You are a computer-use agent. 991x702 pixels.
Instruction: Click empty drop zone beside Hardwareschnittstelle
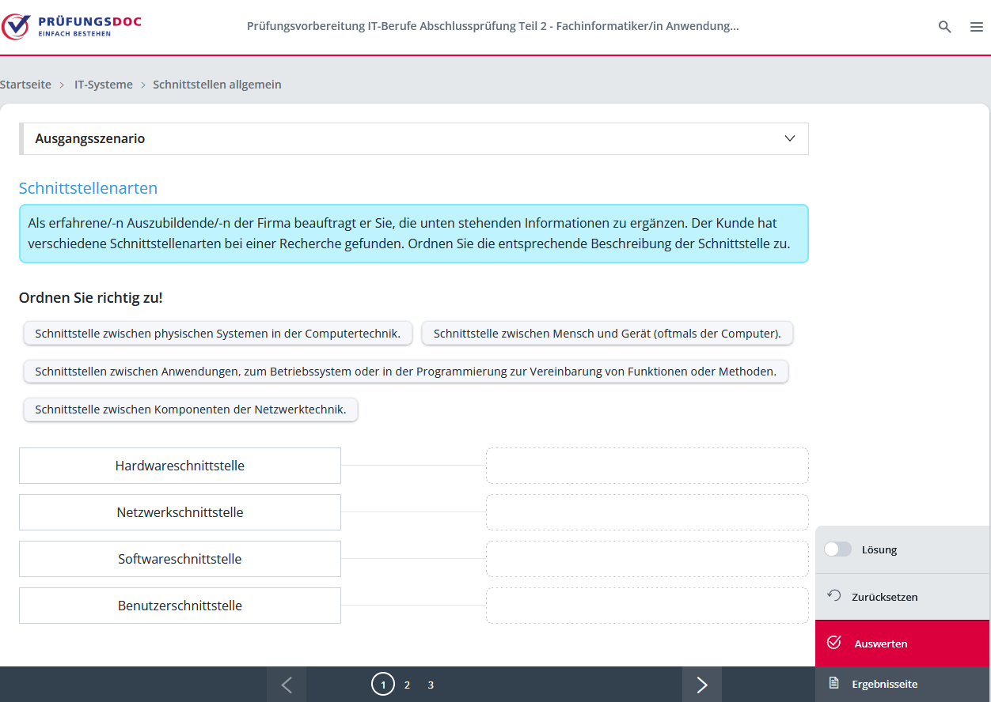[x=647, y=466]
